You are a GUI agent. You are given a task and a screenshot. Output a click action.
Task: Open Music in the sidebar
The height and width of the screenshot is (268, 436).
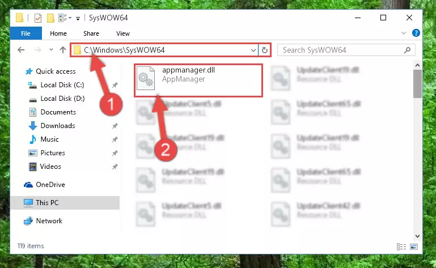(49, 139)
